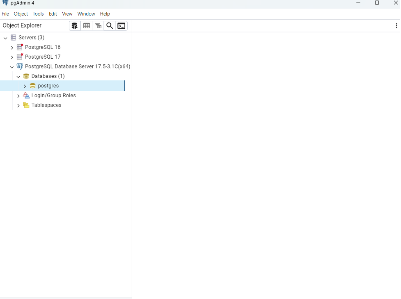401x299 pixels.
Task: Open the File menu
Action: tap(5, 14)
